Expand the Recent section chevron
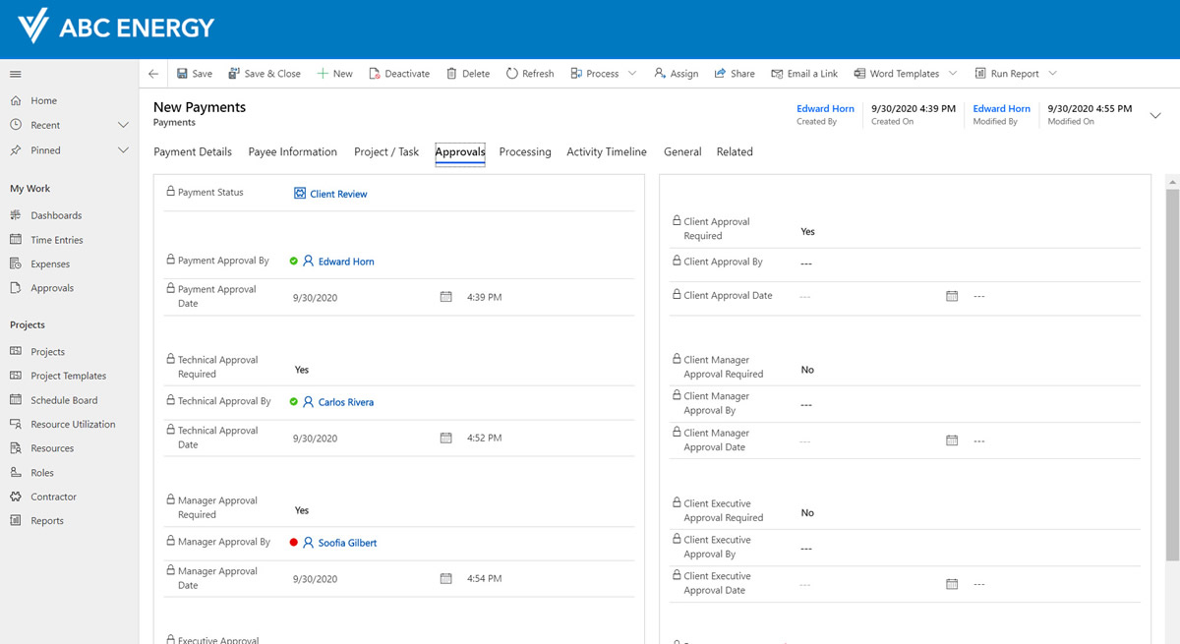Image resolution: width=1180 pixels, height=644 pixels. [123, 125]
